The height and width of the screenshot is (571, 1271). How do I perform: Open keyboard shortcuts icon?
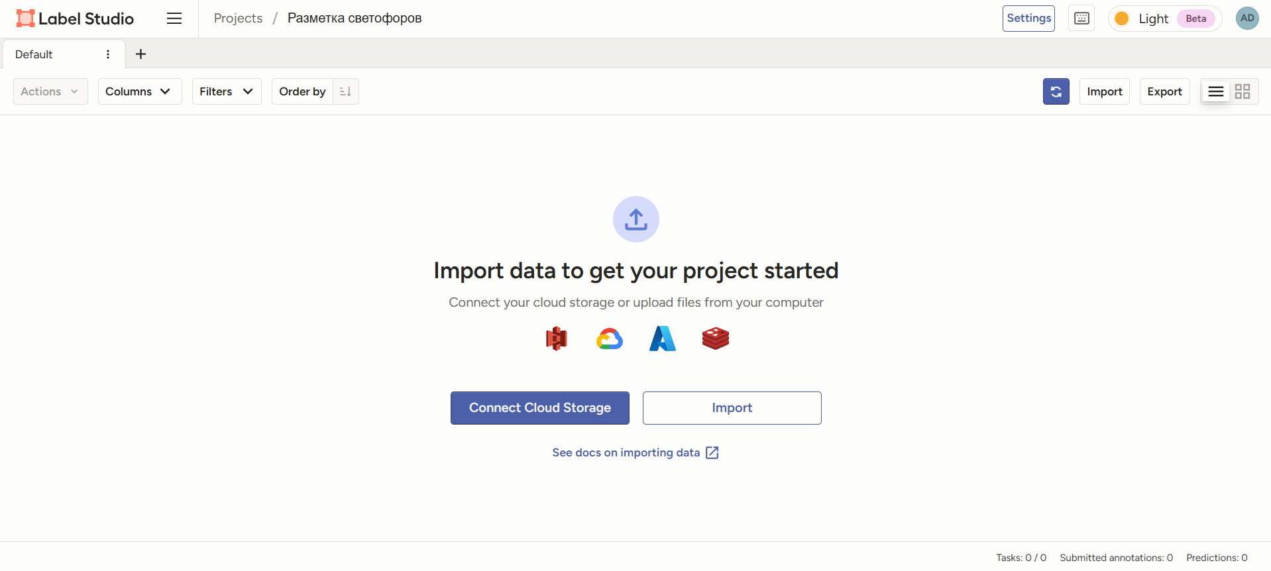[1081, 19]
